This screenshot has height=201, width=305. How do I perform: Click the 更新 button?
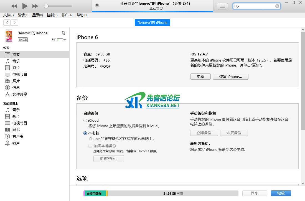coord(200,77)
